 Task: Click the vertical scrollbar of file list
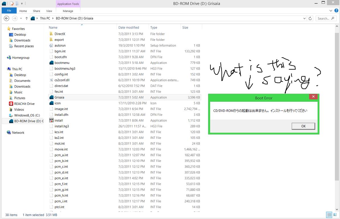tap(337, 114)
